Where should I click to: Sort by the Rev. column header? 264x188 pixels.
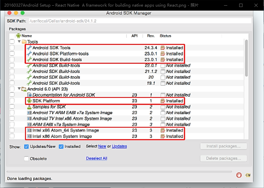coord(151,36)
